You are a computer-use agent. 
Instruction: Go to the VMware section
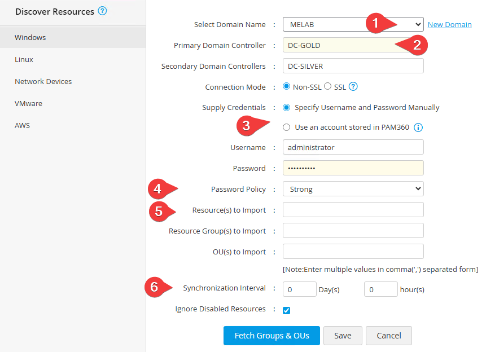(29, 103)
